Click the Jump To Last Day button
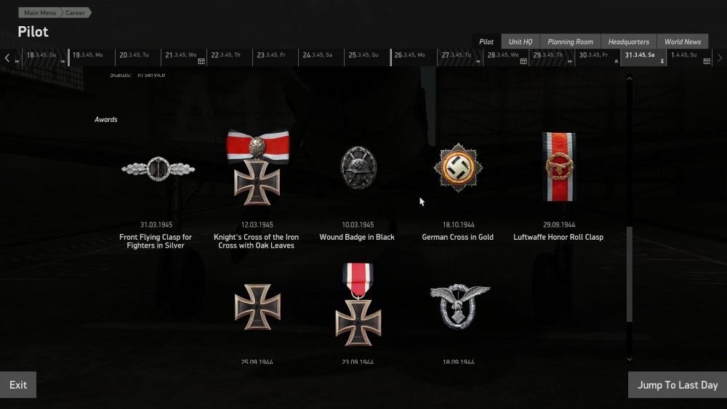This screenshot has width=727, height=409. tap(678, 385)
